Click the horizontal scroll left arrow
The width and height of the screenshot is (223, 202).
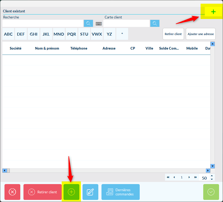[x=4, y=170]
